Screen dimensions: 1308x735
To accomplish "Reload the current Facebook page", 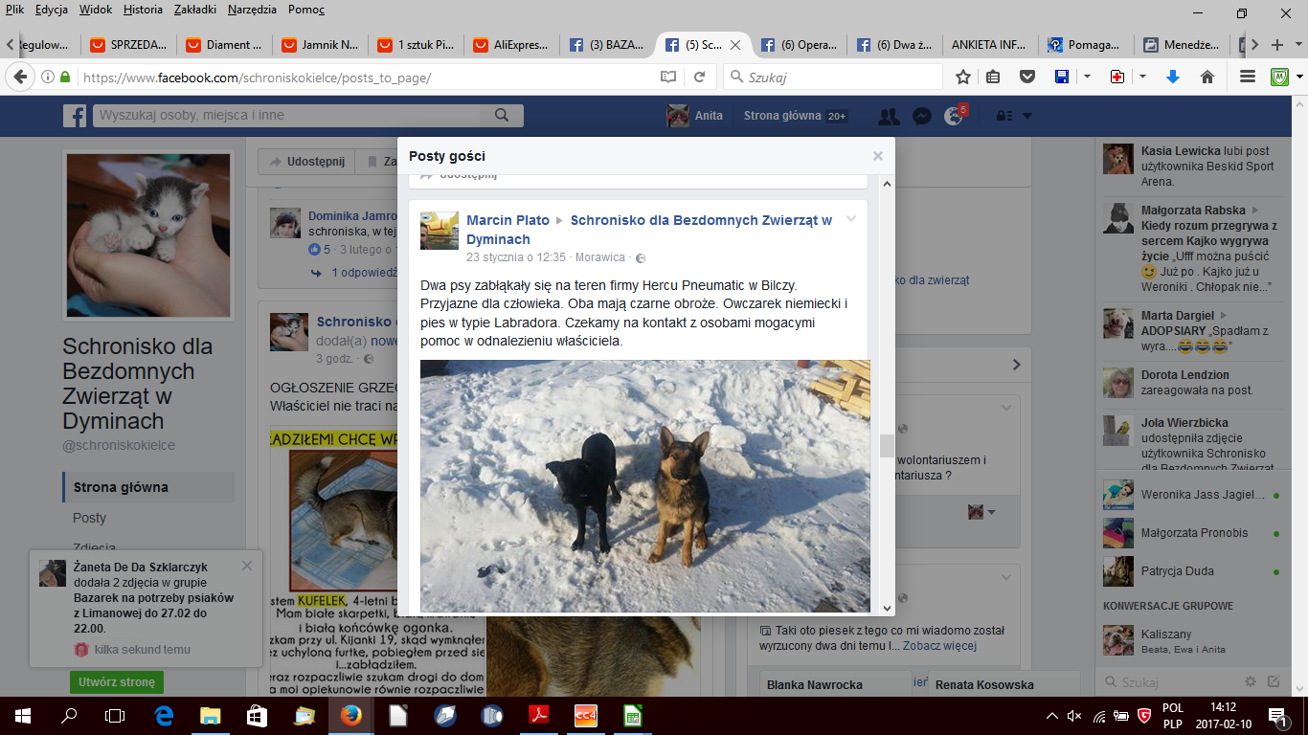I will click(700, 77).
